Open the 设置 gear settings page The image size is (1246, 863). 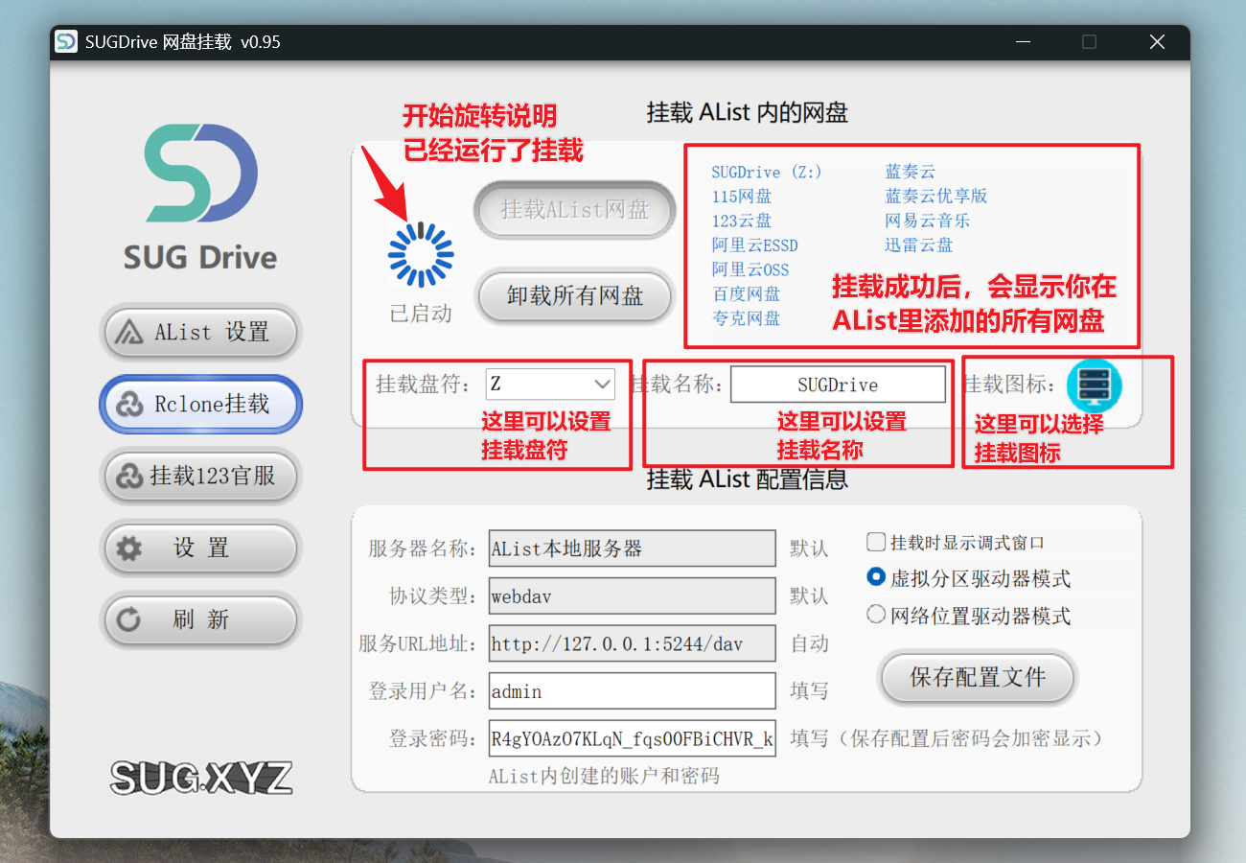200,548
